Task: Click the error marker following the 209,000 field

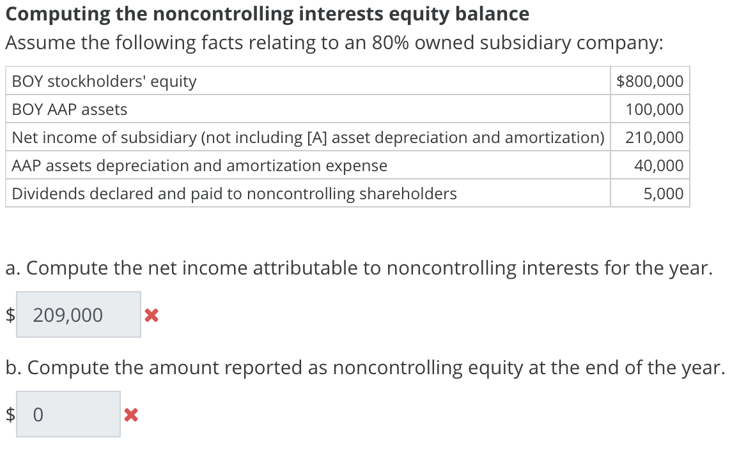Action: 152,314
